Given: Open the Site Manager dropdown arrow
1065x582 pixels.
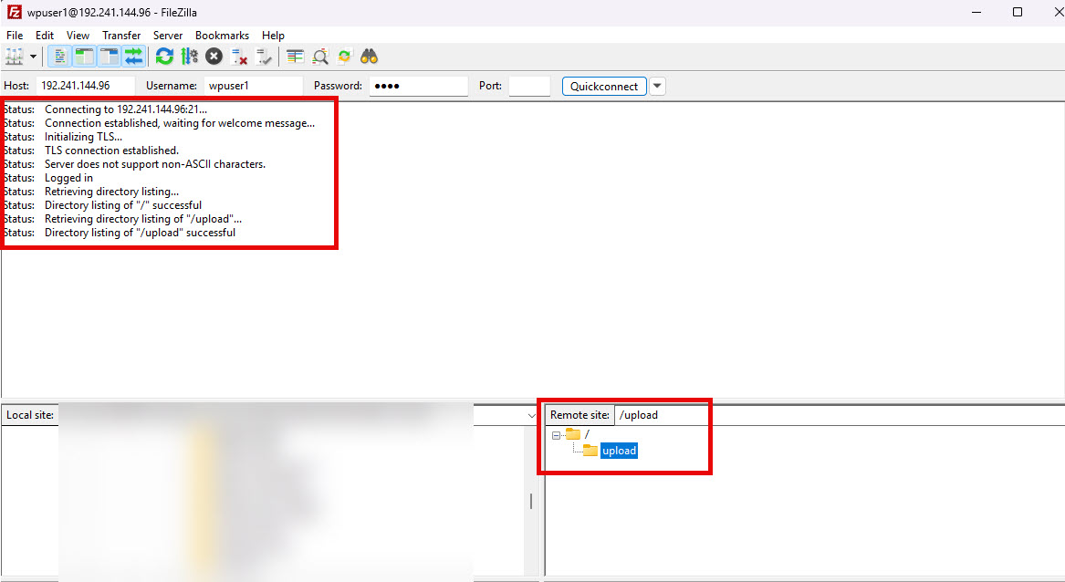Looking at the screenshot, I should coord(33,56).
